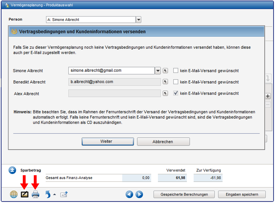Click into Simone Albrecht's email field
Screen dimensions: 275x203
pyautogui.click(x=111, y=71)
